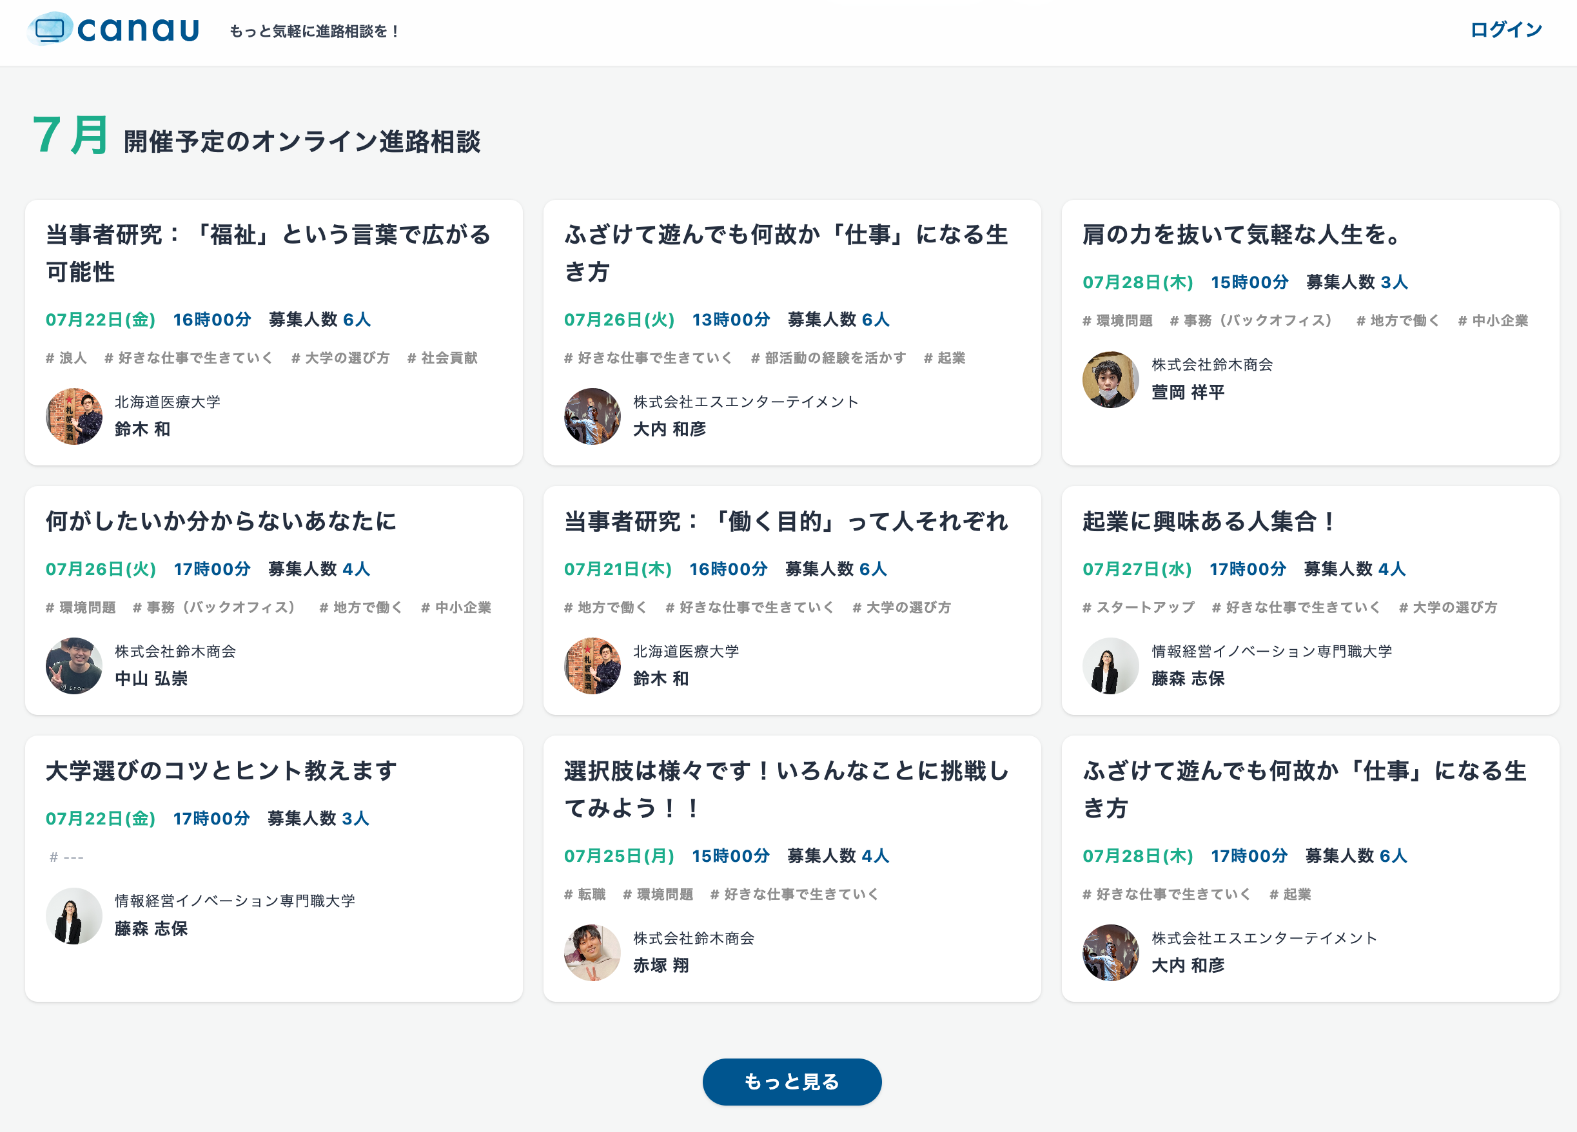Click 藤森 志保's avatar in 起業に興味ある人集合 card
Screen dimensions: 1577x1132
tap(1110, 665)
